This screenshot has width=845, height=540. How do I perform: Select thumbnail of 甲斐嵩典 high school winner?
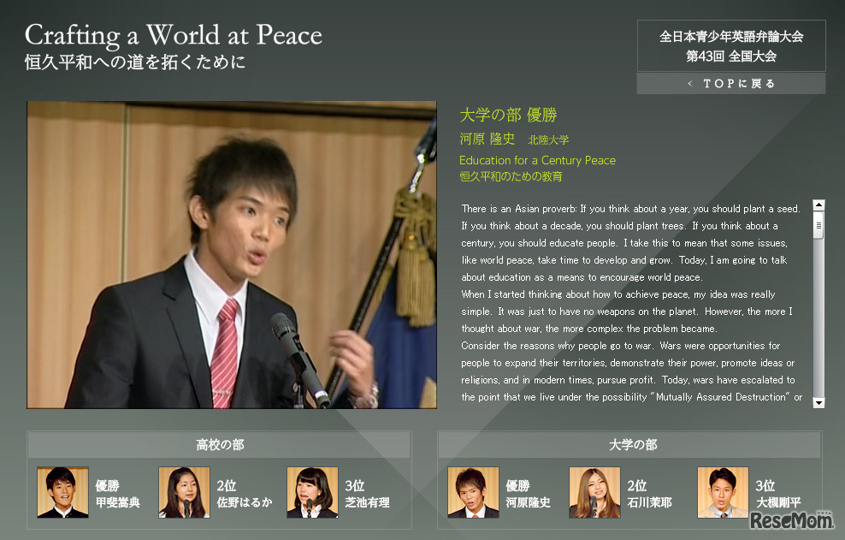62,493
